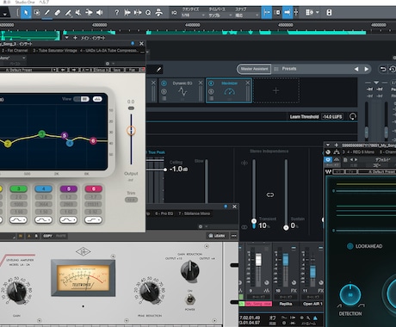Click the Ceiling -1.0 dB value
This screenshot has height=327, width=396.
point(178,170)
